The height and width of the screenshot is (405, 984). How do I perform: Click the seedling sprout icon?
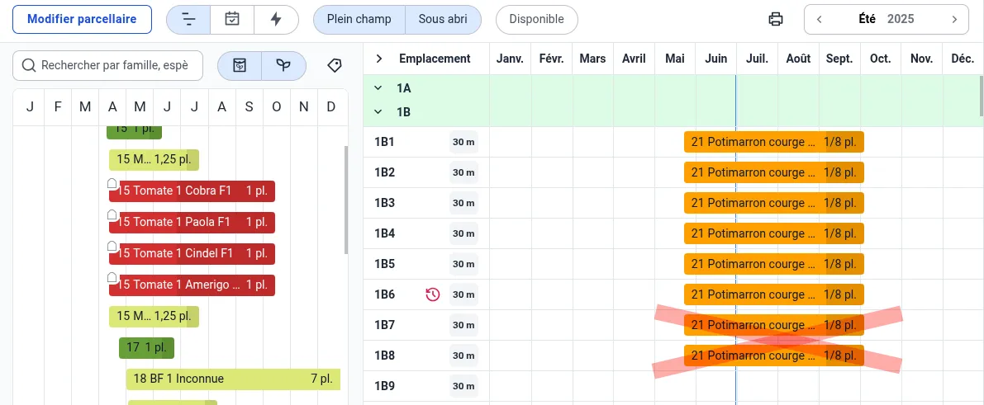pos(283,65)
